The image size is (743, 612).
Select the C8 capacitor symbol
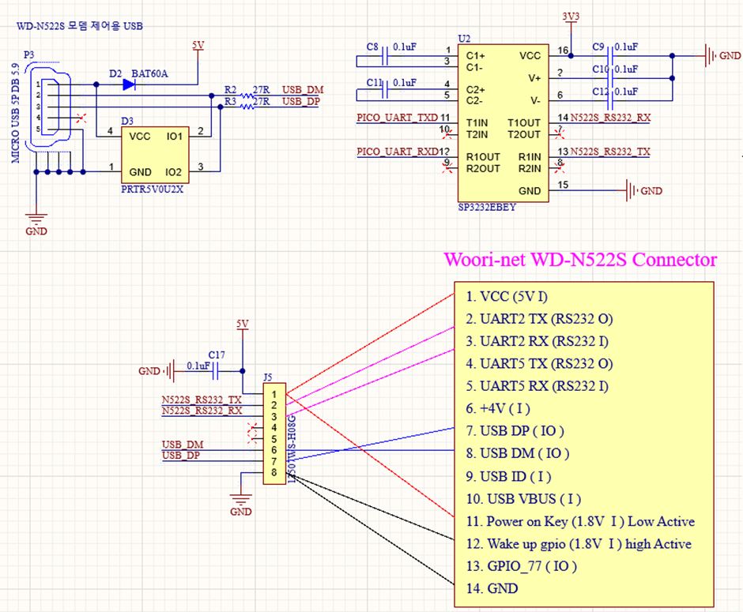[x=385, y=55]
